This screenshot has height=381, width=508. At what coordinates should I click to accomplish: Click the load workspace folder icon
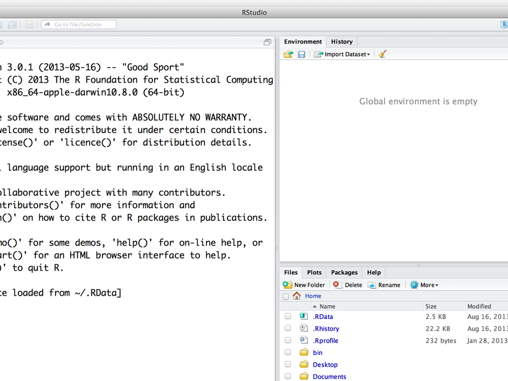pyautogui.click(x=288, y=54)
